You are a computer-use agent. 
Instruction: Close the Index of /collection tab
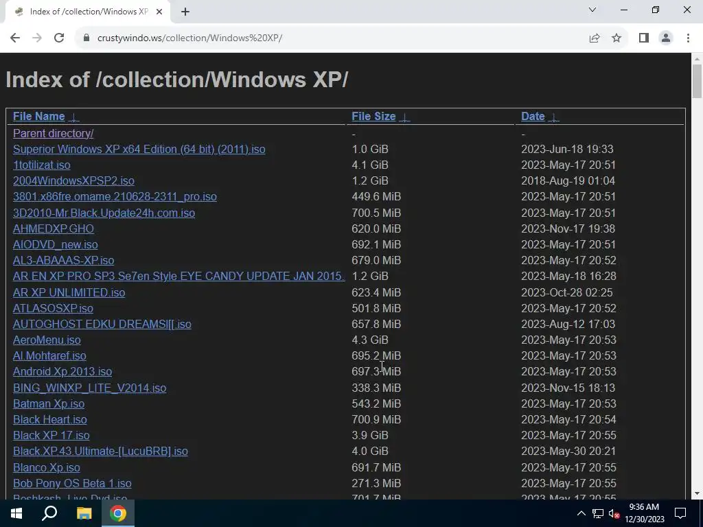coord(159,12)
